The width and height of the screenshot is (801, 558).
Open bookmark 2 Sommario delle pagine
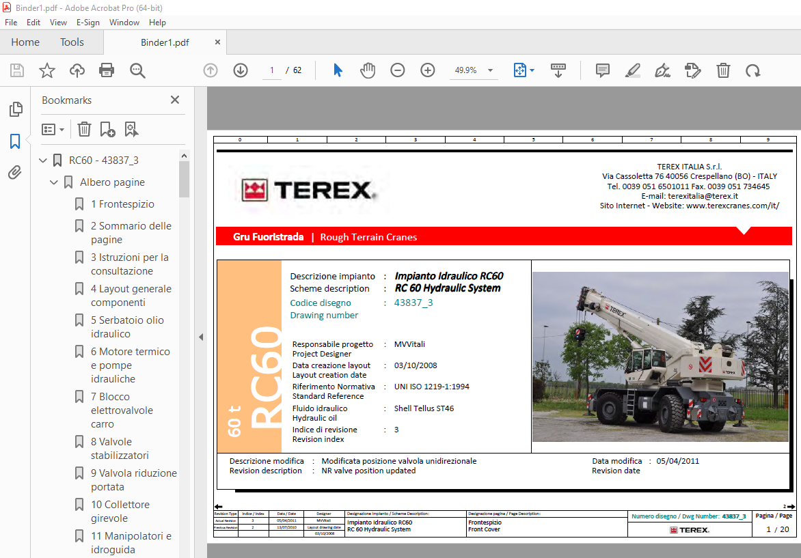131,233
